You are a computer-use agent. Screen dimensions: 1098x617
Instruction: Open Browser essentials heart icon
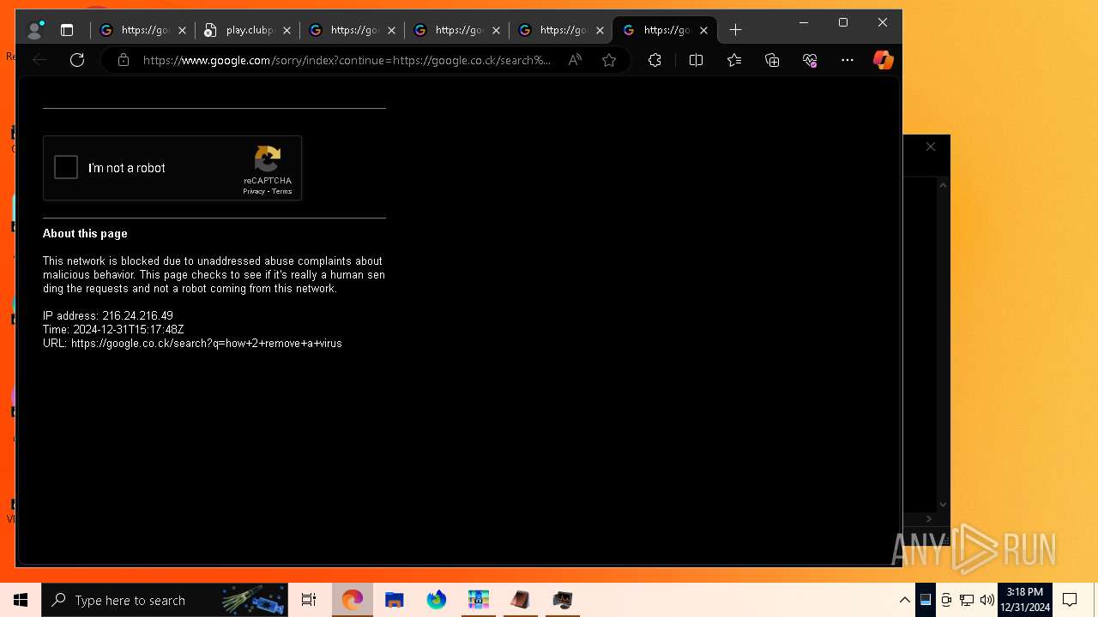[x=810, y=60]
